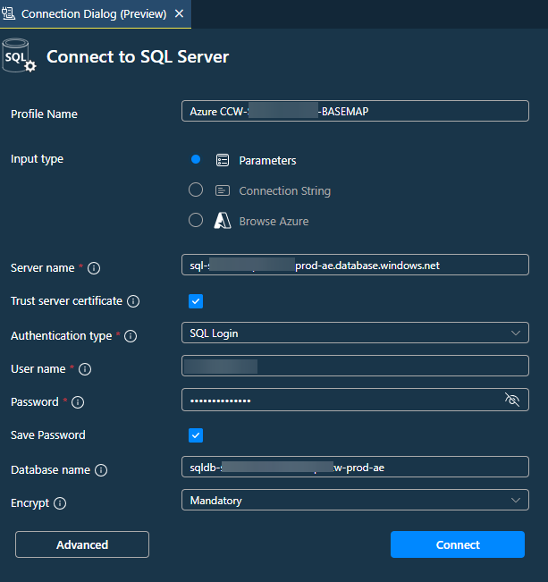
Task: Show password using the eye icon
Action: [x=512, y=400]
